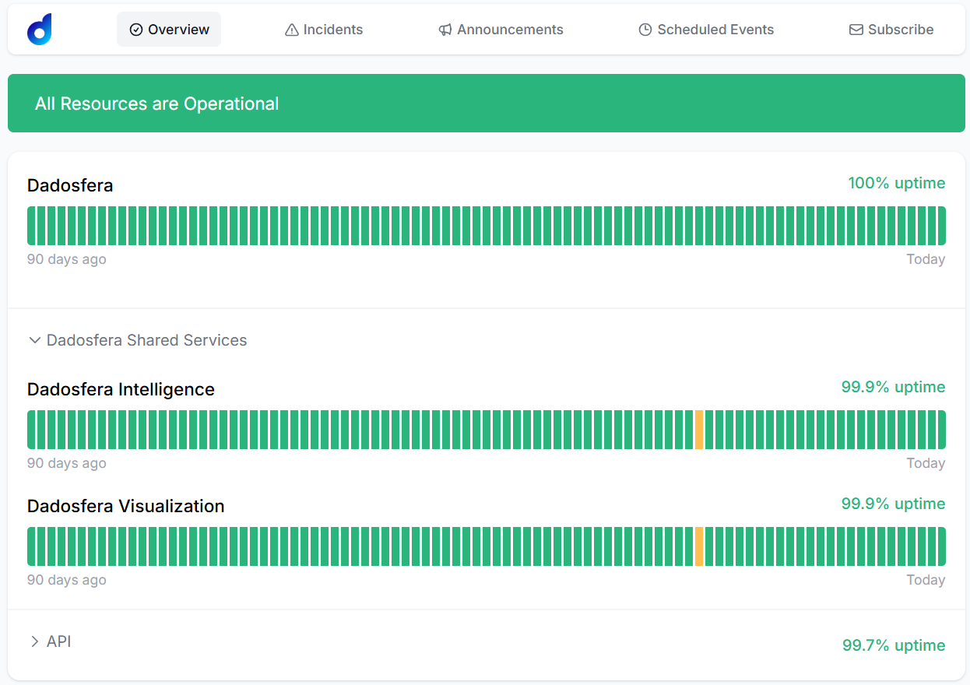Click the orange incident bar in Dadosfera Visualization
This screenshot has height=685, width=970.
[699, 546]
